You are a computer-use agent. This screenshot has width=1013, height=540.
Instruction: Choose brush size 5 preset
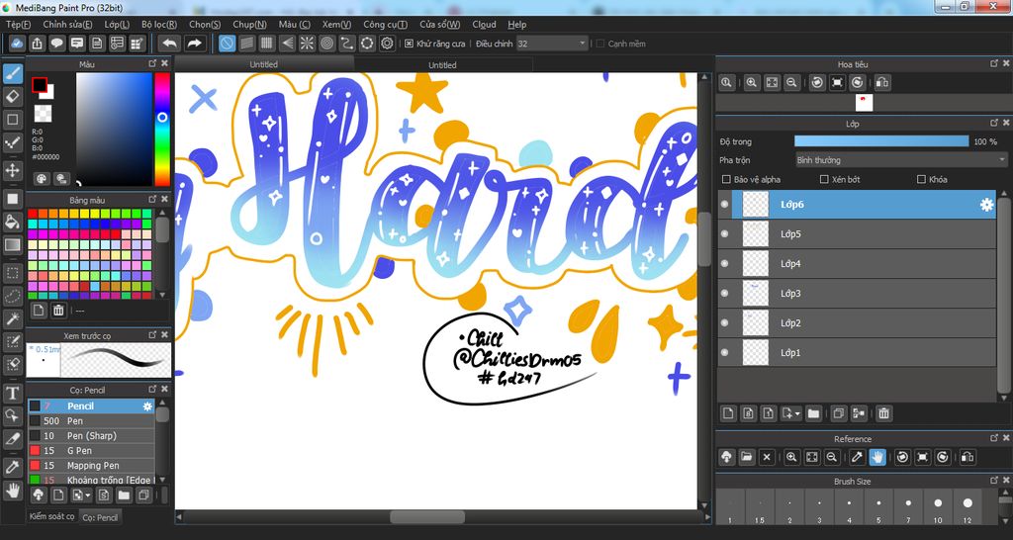(x=878, y=506)
